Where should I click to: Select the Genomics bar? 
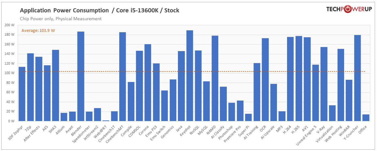[173, 100]
